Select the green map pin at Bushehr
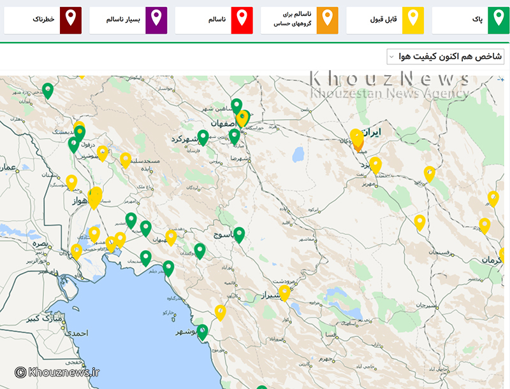The image size is (510, 389). (x=202, y=332)
